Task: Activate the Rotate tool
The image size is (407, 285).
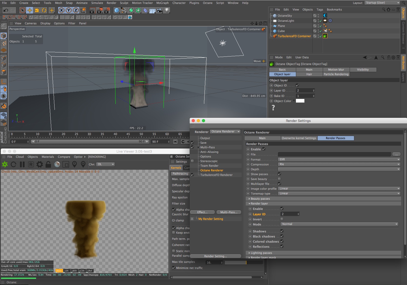Action: pyautogui.click(x=44, y=10)
